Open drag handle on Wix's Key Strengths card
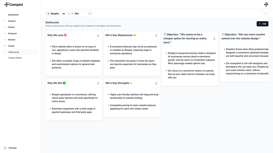 (x=156, y=83)
